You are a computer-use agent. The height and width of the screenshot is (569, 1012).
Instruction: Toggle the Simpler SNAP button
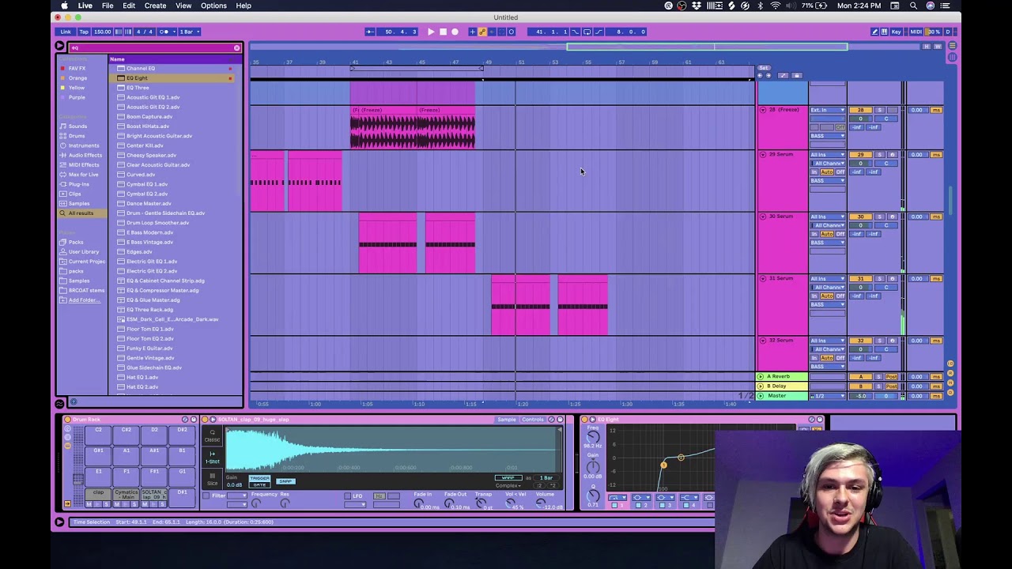(285, 481)
